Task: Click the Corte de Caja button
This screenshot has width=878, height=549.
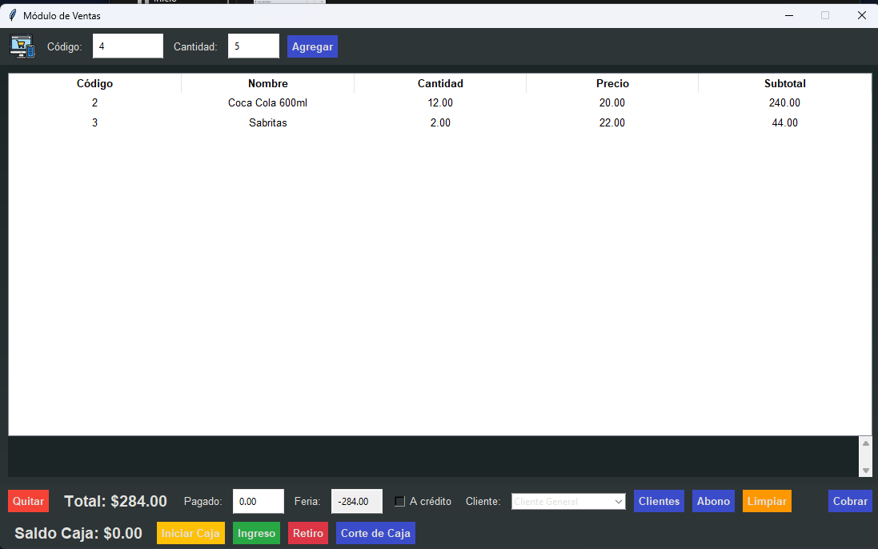Action: pos(375,533)
